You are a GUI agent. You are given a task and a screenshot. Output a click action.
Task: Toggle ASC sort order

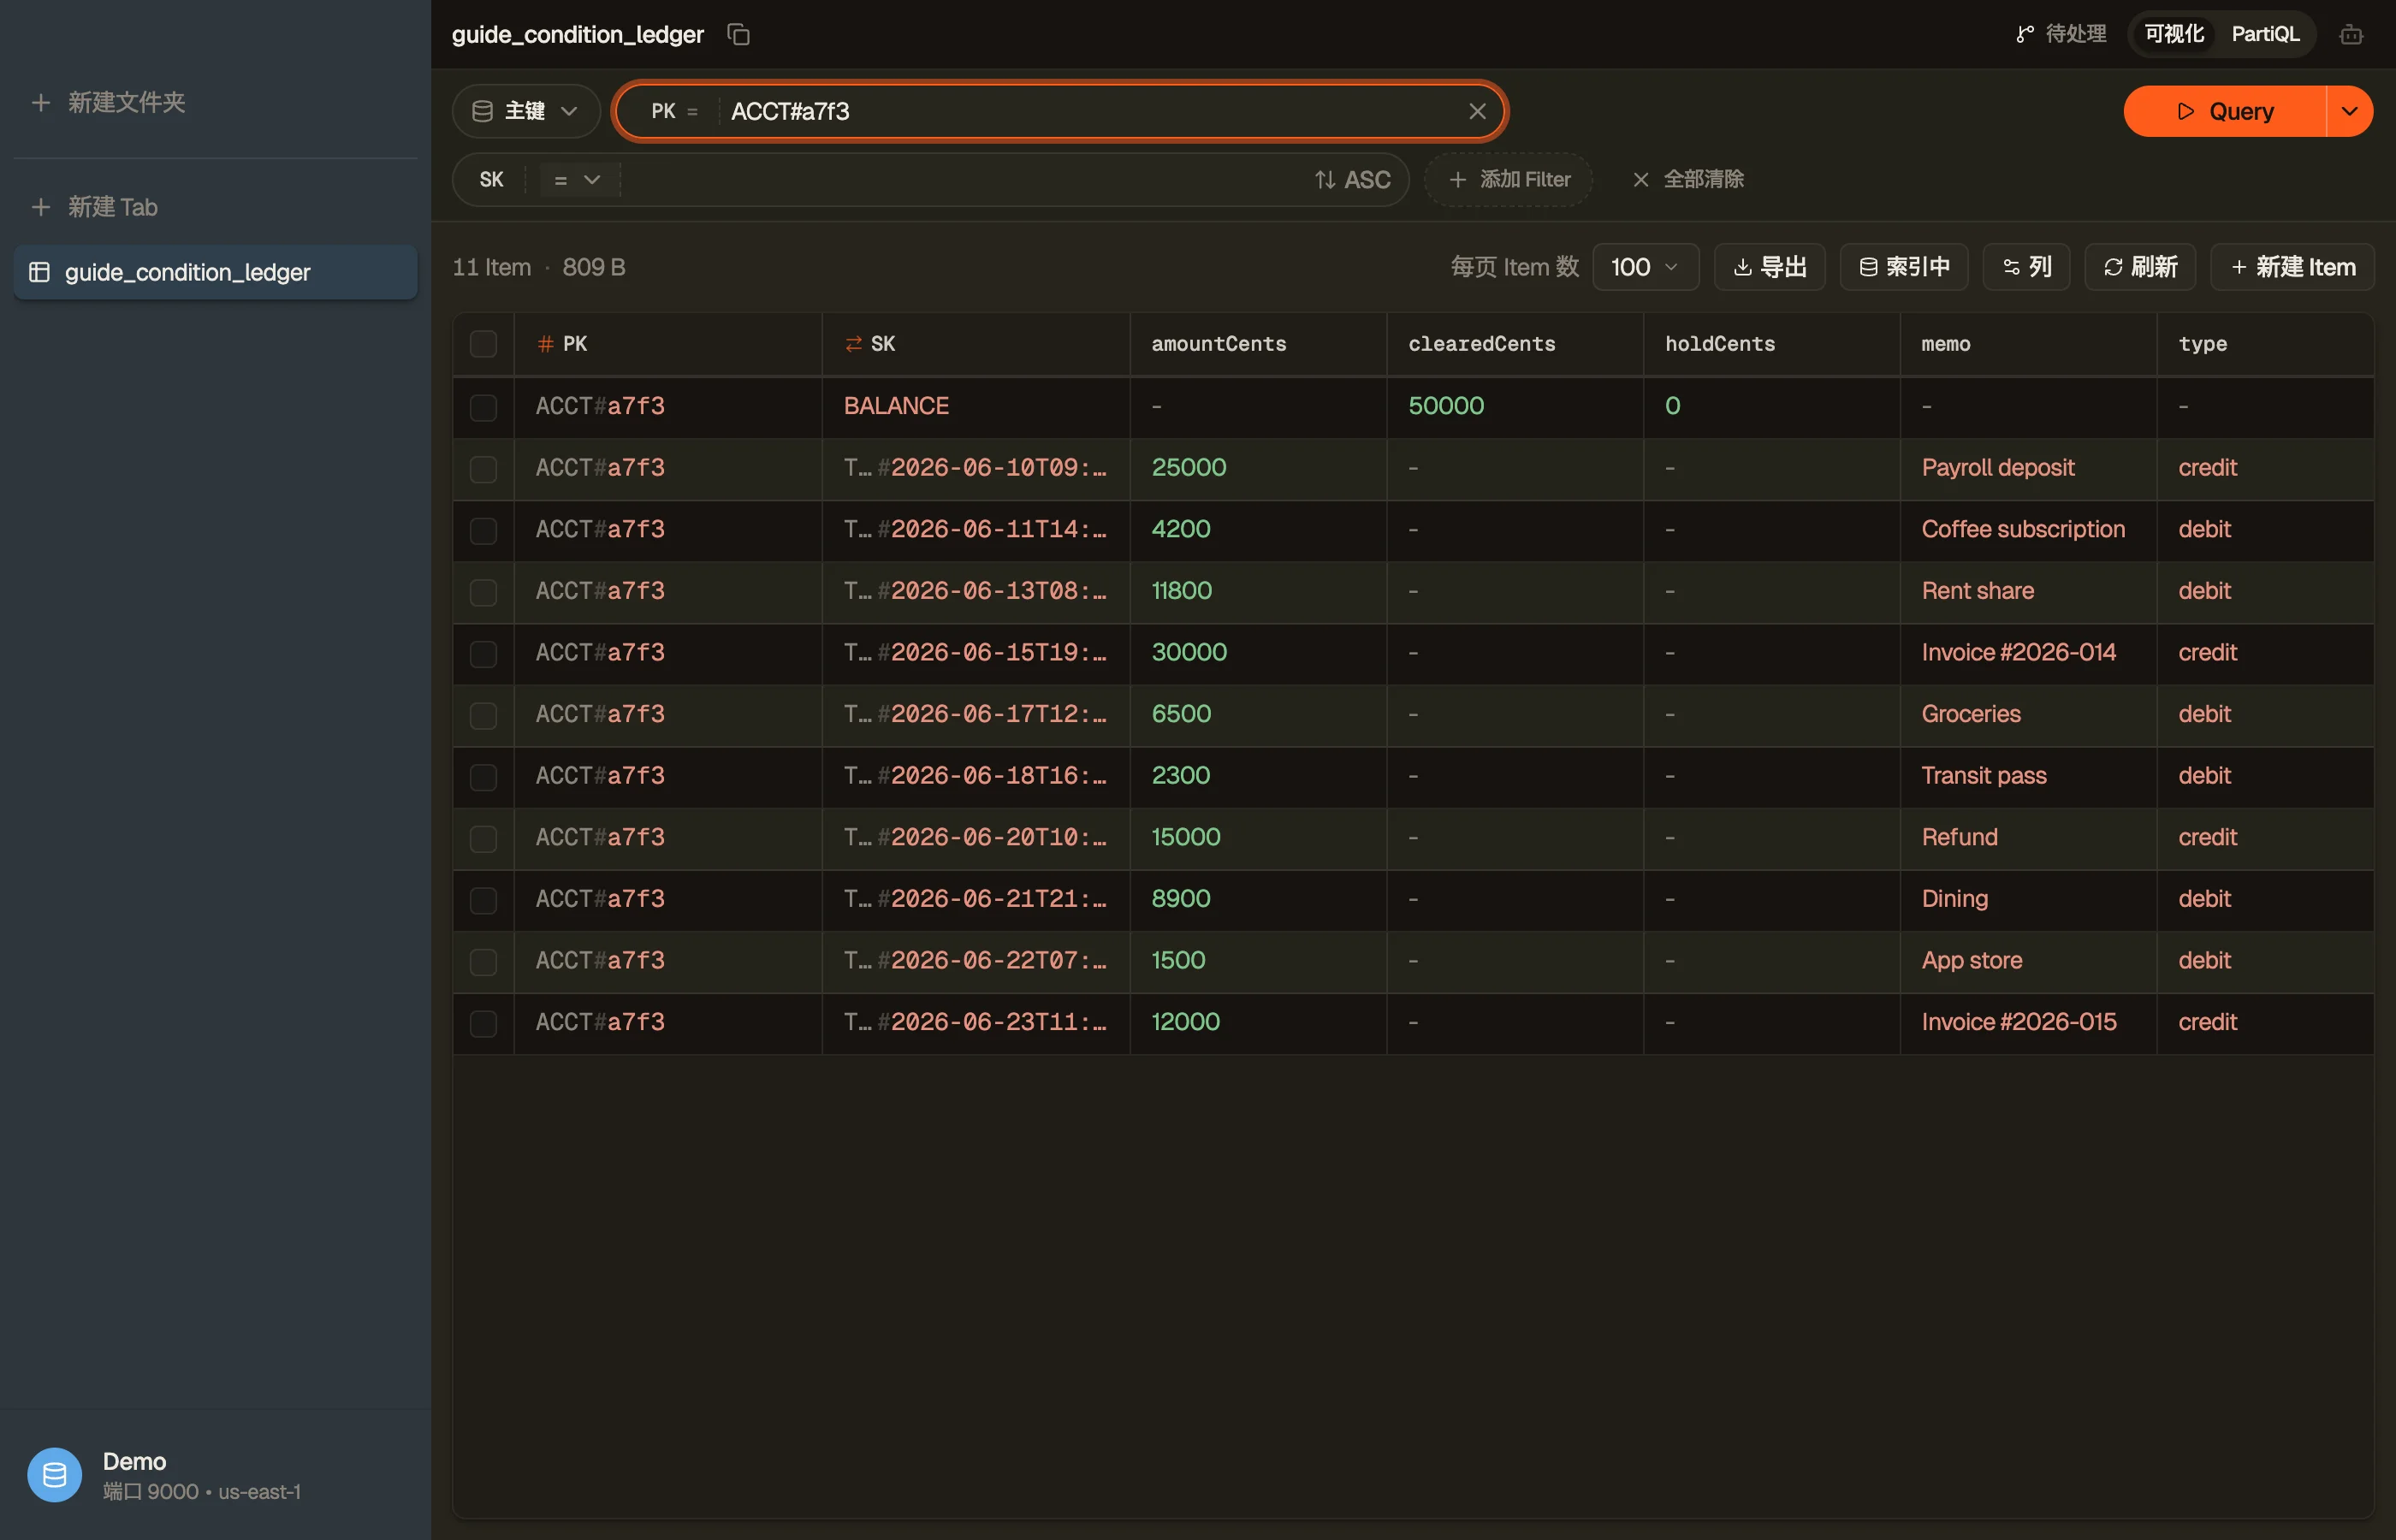(1352, 180)
